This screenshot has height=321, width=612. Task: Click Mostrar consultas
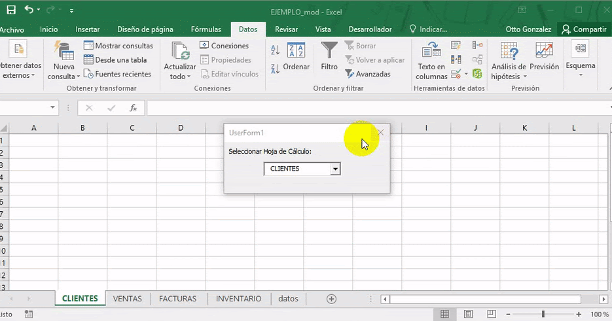click(x=118, y=46)
